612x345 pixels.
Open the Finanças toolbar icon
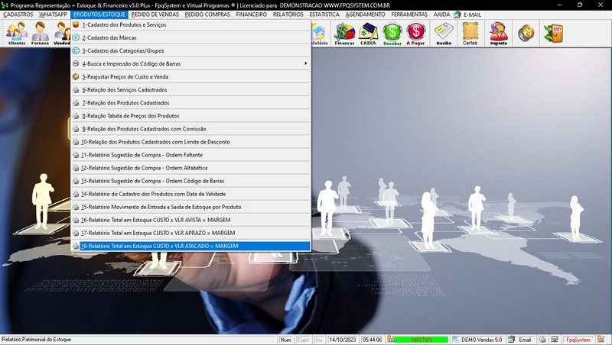pyautogui.click(x=345, y=34)
